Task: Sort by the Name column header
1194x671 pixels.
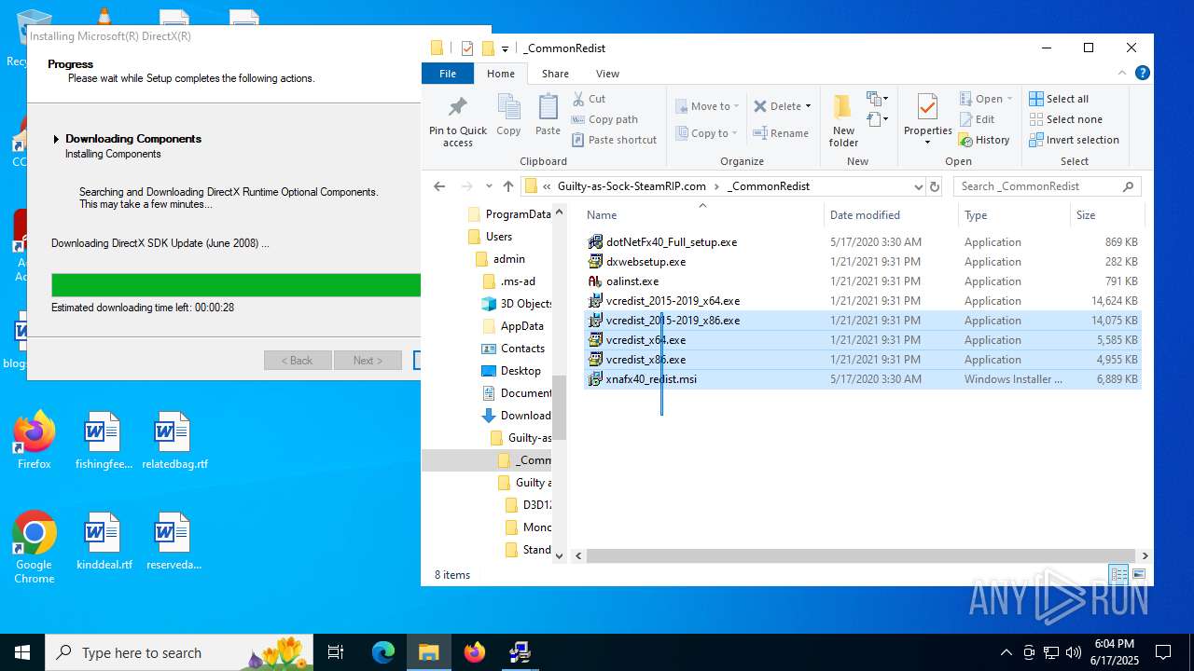Action: (x=703, y=215)
